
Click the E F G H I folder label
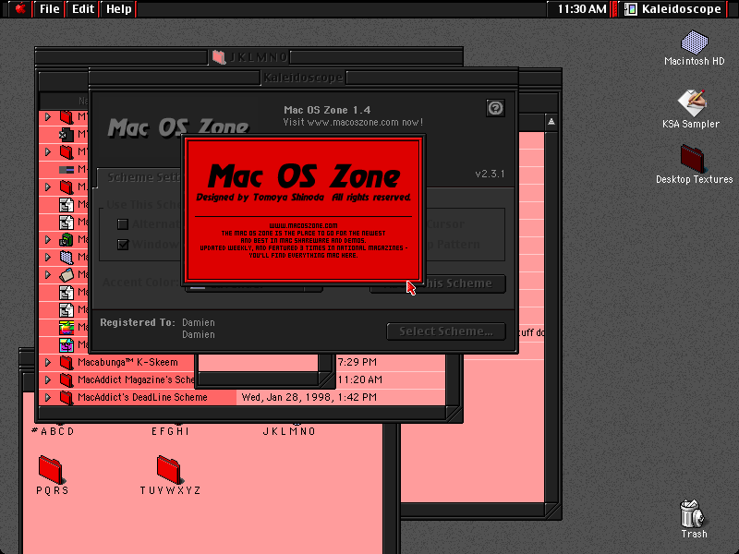(170, 431)
